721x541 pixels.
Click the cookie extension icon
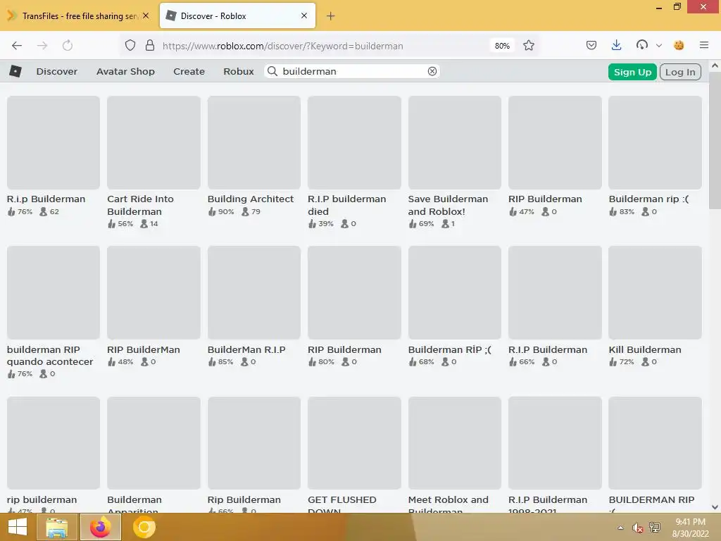click(x=679, y=45)
